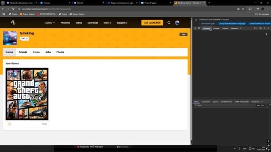
Task: Select the DevTools Elements tab
Action: tap(207, 28)
